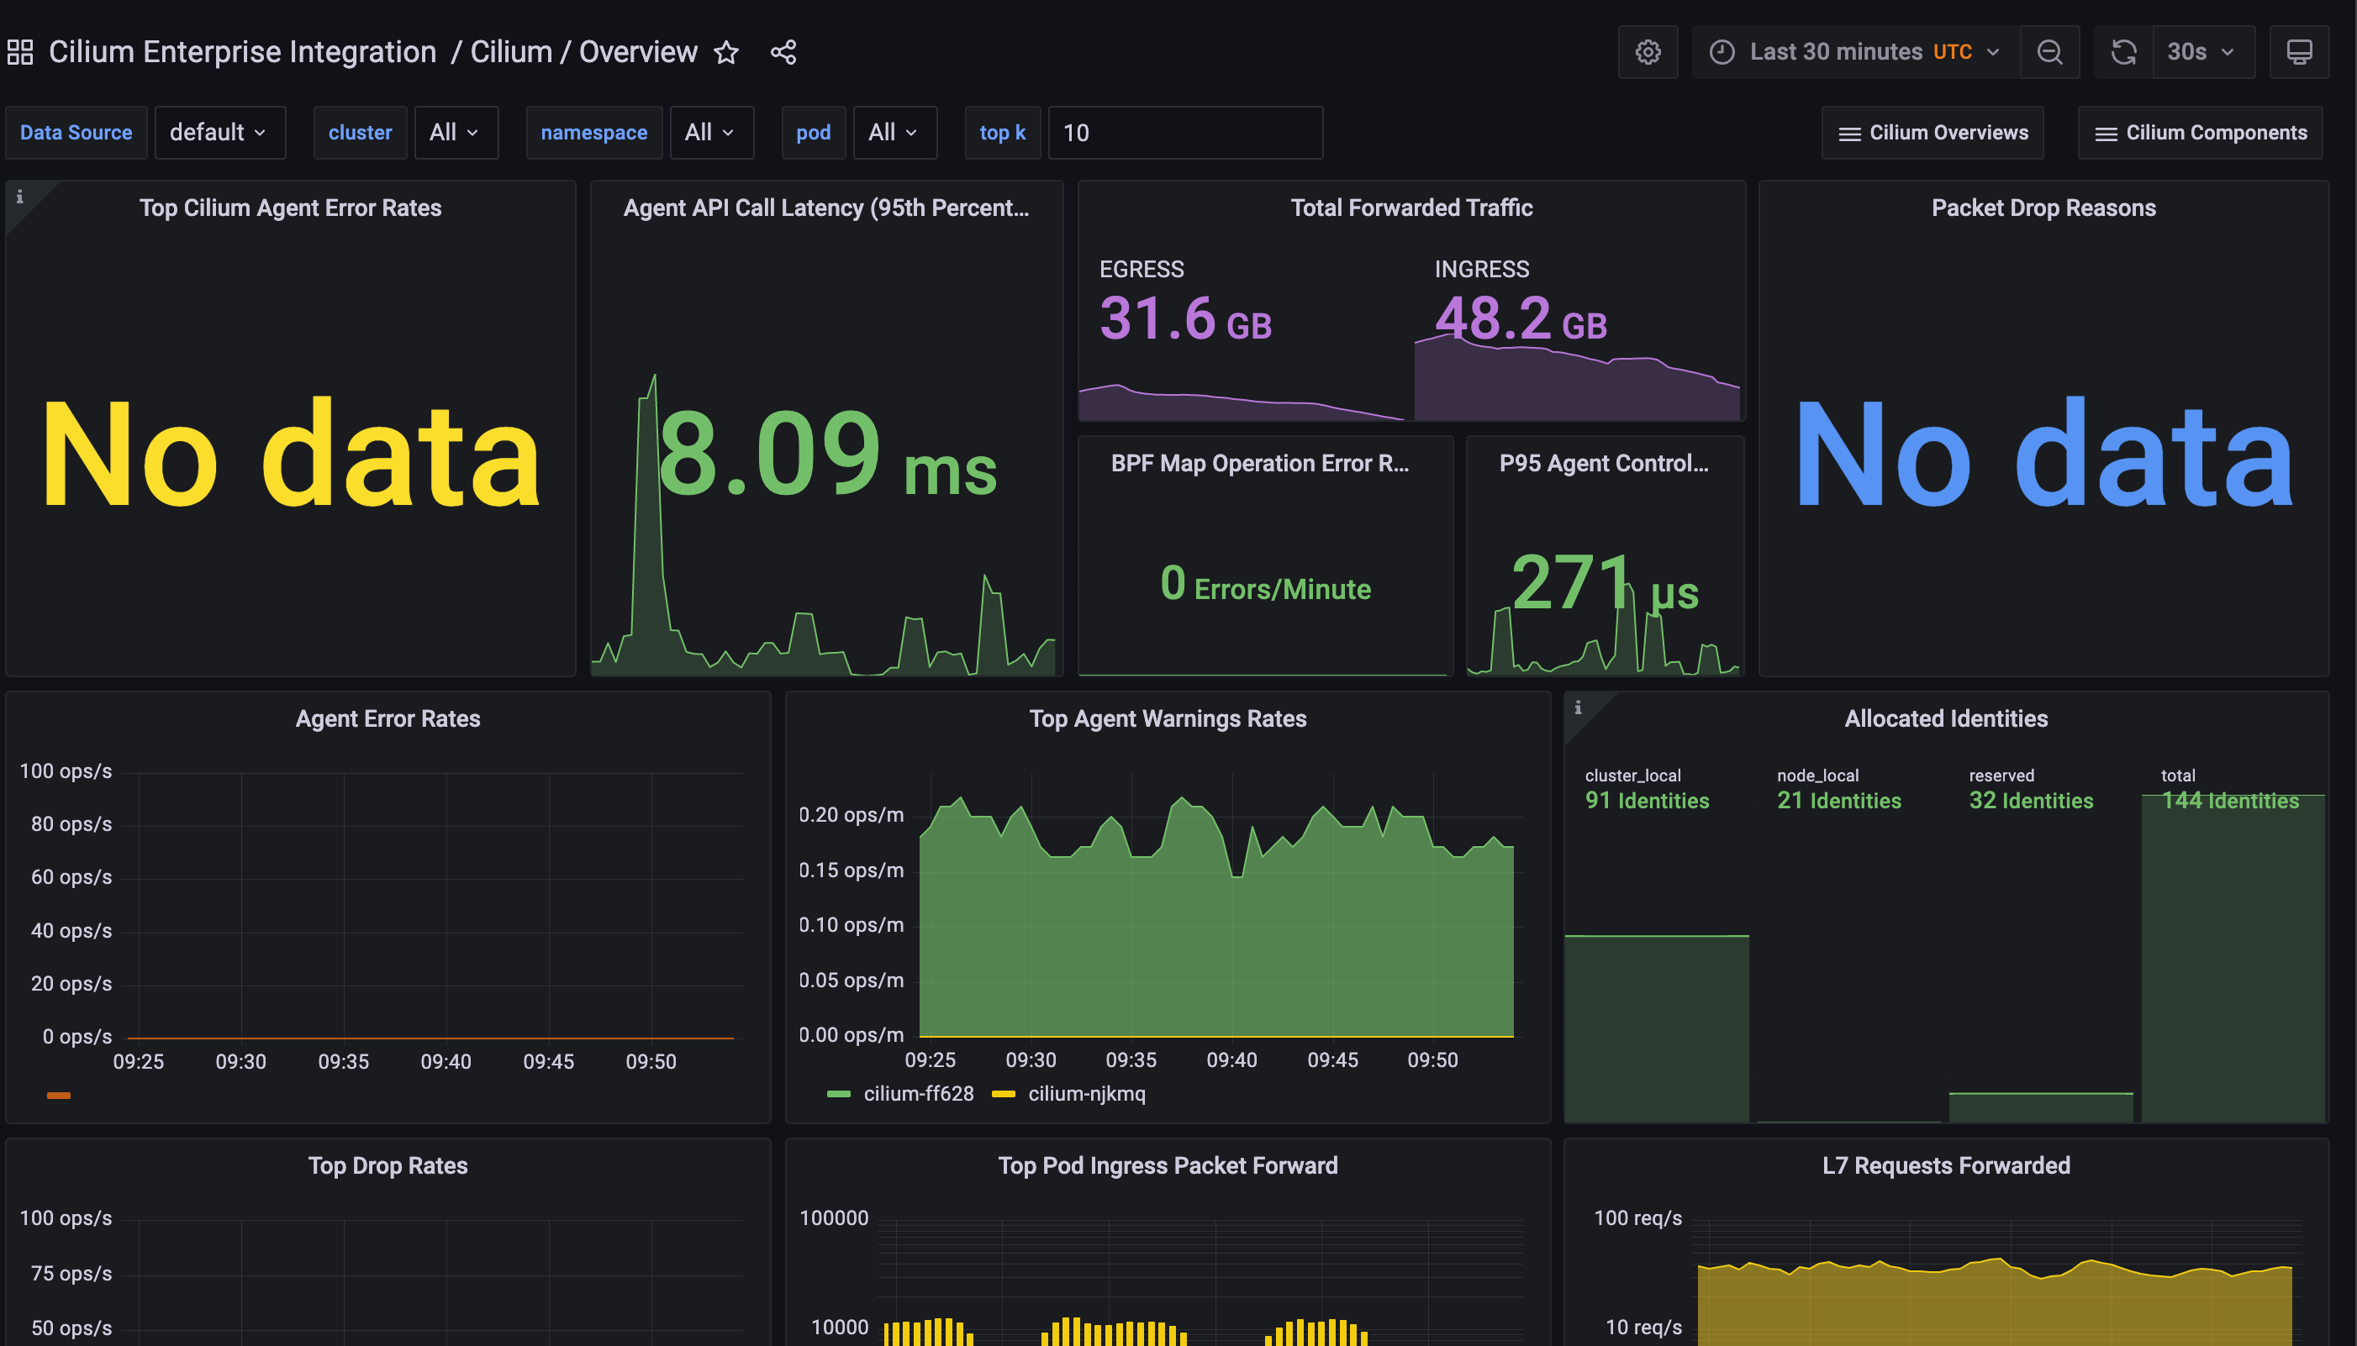Click the green swatch beside cilium-ff628

pos(839,1094)
